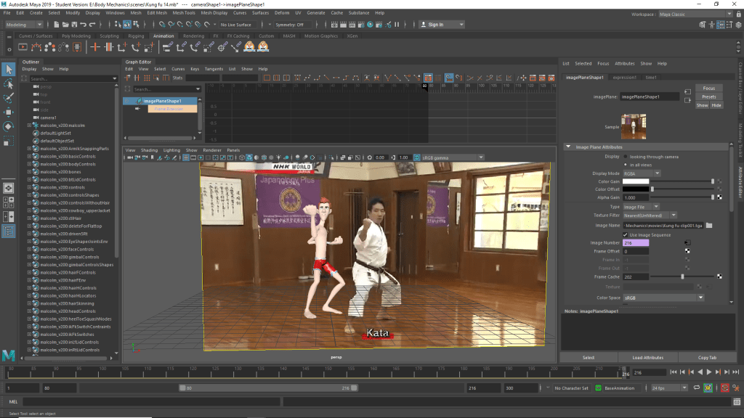This screenshot has width=744, height=418.
Task: Select 'in all views' display option
Action: (625, 165)
